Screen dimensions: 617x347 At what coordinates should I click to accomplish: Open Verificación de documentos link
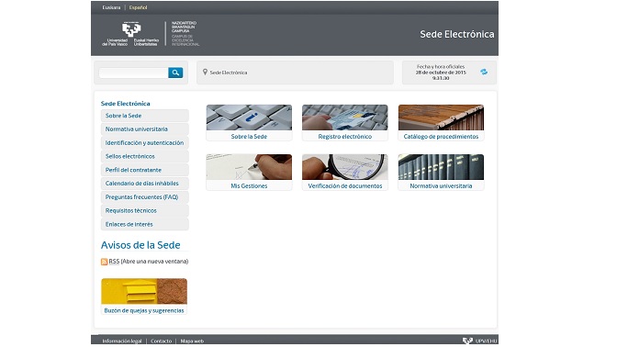pos(345,186)
